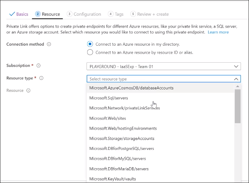Pick Microsoft.Storage/storageAccounts resource type
The image size is (249, 183).
click(x=122, y=138)
